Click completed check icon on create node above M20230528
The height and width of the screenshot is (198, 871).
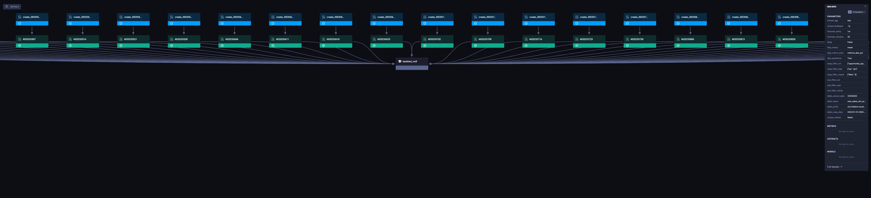171,23
